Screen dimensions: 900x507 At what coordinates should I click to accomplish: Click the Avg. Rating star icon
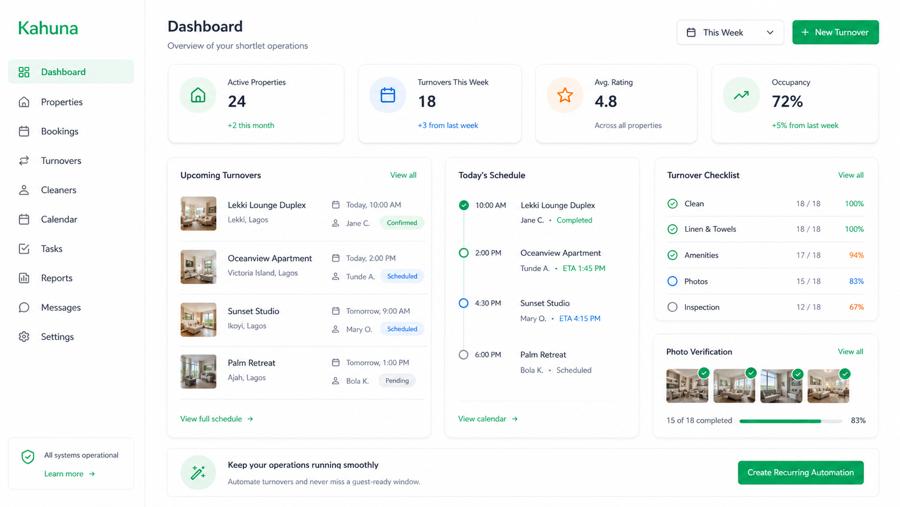pyautogui.click(x=565, y=95)
